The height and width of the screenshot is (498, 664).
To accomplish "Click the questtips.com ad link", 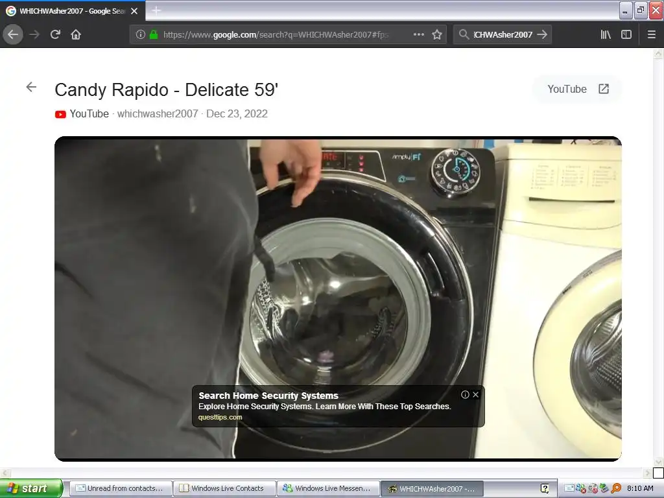I will point(220,417).
